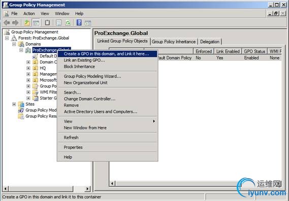Expand the Starter GPOs node
The image size is (289, 201).
click(x=28, y=98)
